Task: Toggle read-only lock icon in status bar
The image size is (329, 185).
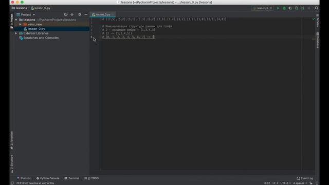Action: 311,183
